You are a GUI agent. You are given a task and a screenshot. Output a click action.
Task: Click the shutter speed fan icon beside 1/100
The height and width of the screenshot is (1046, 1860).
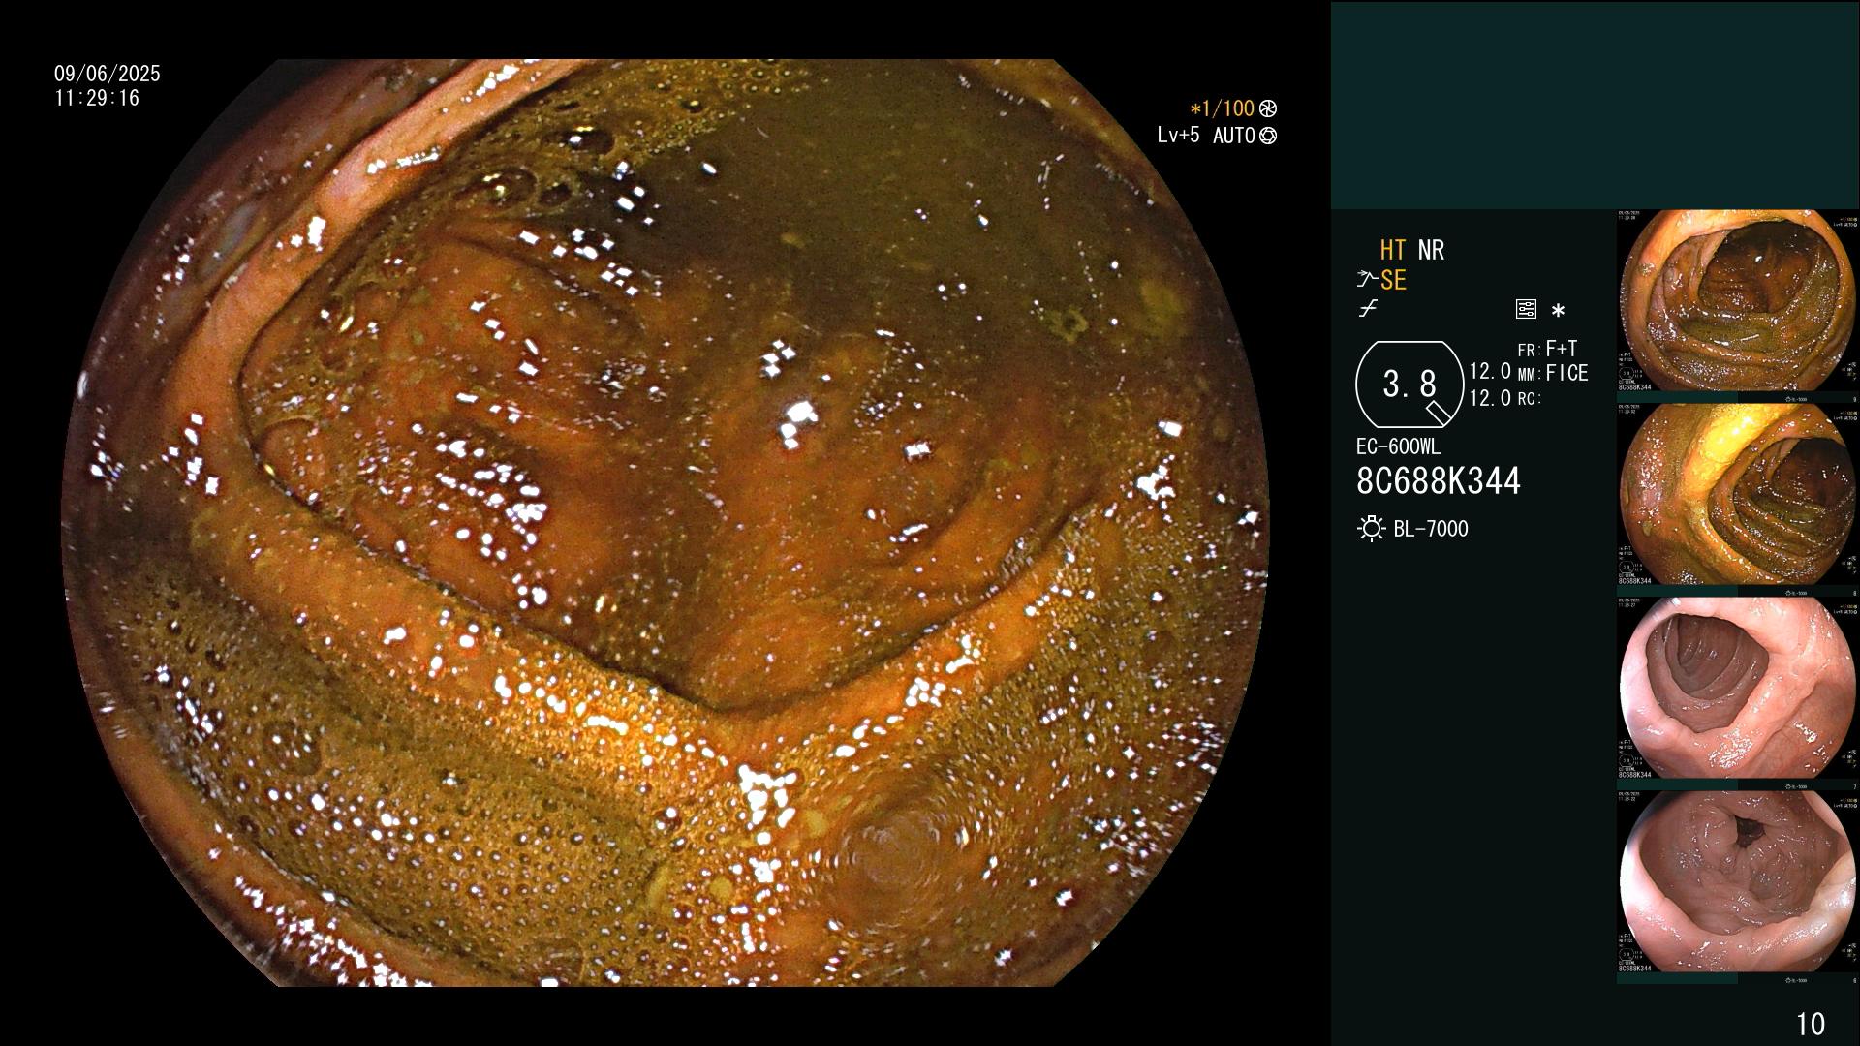click(1268, 109)
